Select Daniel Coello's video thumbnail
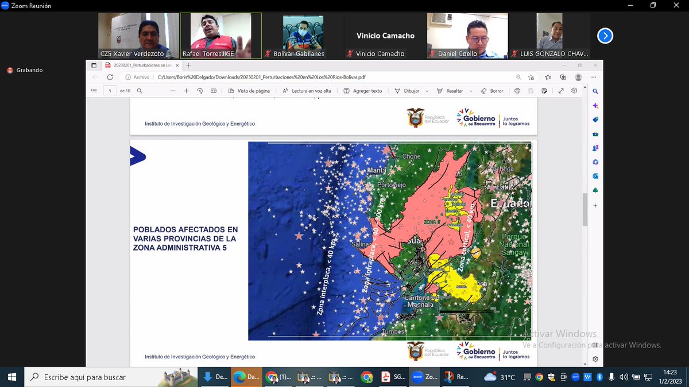The width and height of the screenshot is (689, 387). (467, 36)
